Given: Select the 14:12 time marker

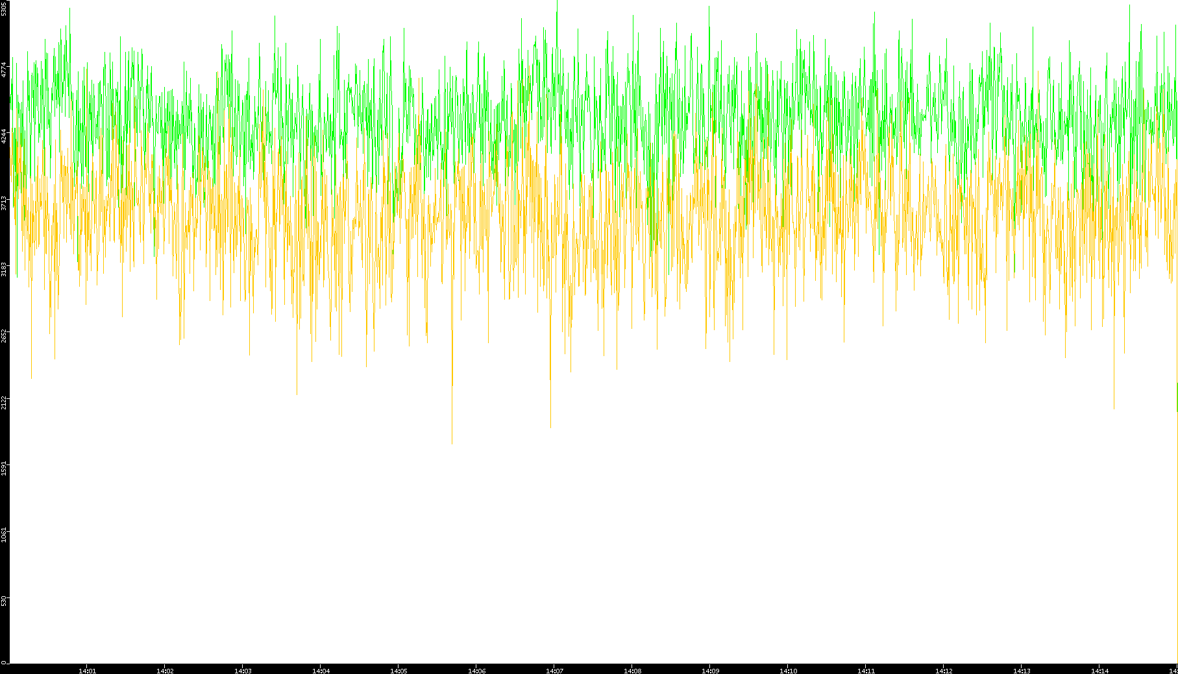Looking at the screenshot, I should [944, 671].
